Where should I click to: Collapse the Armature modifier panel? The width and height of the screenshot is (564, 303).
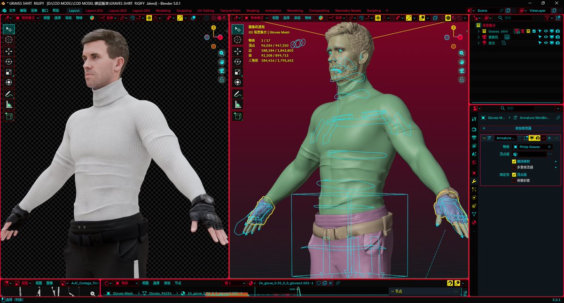coord(484,138)
